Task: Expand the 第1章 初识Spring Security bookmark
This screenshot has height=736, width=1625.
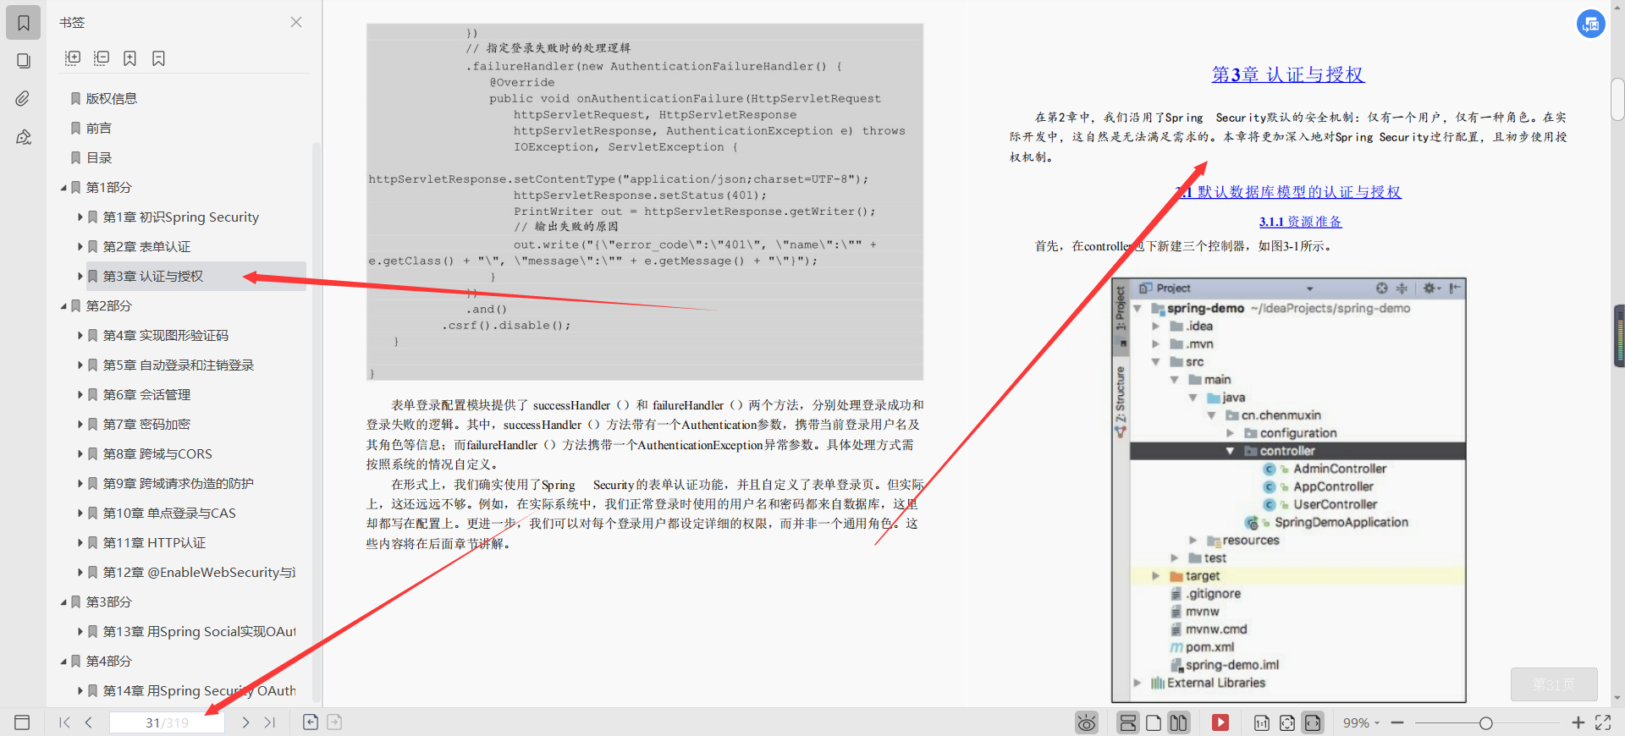Action: 80,217
